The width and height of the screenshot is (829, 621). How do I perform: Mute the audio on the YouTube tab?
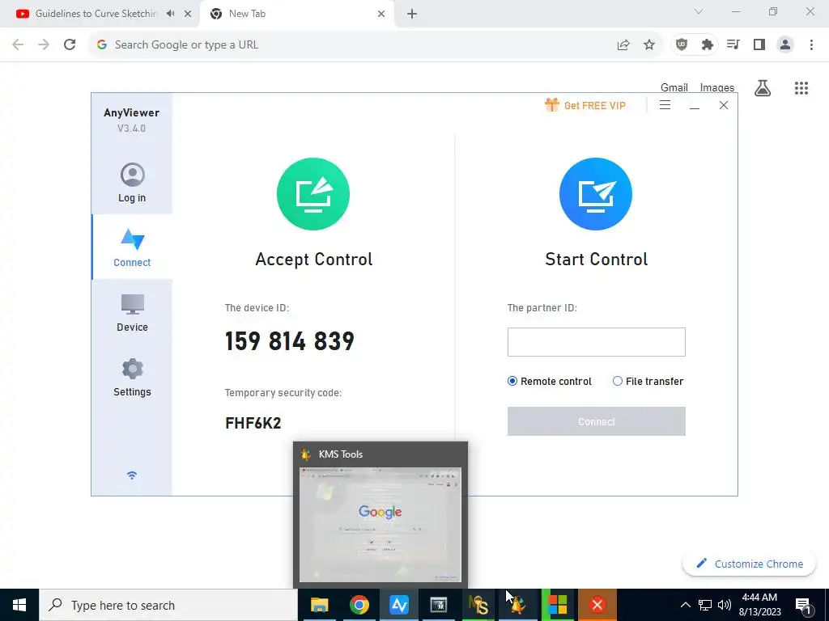click(x=170, y=14)
